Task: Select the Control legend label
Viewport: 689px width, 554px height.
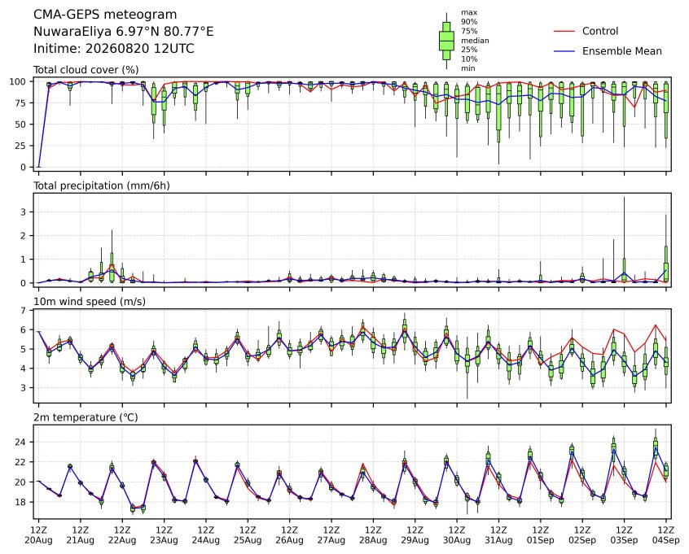Action: pos(600,31)
